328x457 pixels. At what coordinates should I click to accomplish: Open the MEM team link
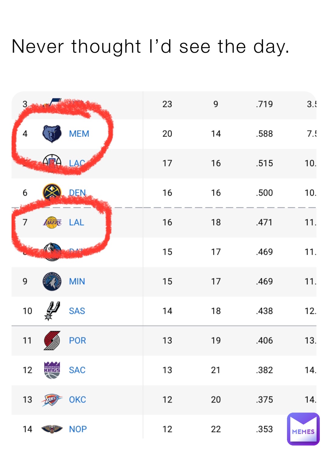(x=79, y=134)
